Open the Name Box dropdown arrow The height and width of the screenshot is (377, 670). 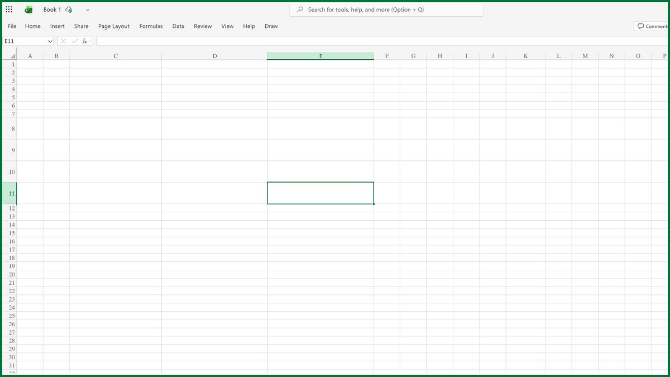49,40
